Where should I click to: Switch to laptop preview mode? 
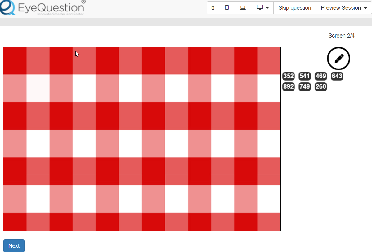coord(243,8)
